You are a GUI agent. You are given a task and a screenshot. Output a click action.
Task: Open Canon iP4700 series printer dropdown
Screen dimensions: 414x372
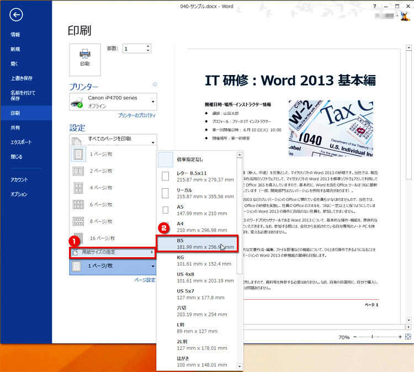point(113,102)
